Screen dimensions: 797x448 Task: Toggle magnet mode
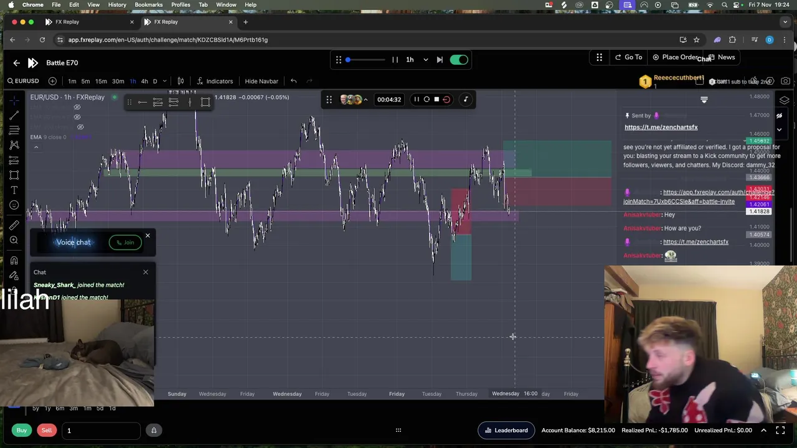[14, 260]
